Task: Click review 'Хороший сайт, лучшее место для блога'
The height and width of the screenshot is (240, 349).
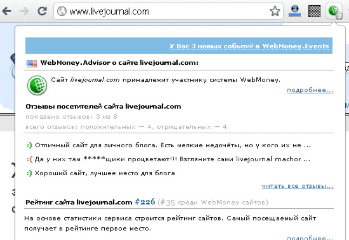Action: (105, 173)
